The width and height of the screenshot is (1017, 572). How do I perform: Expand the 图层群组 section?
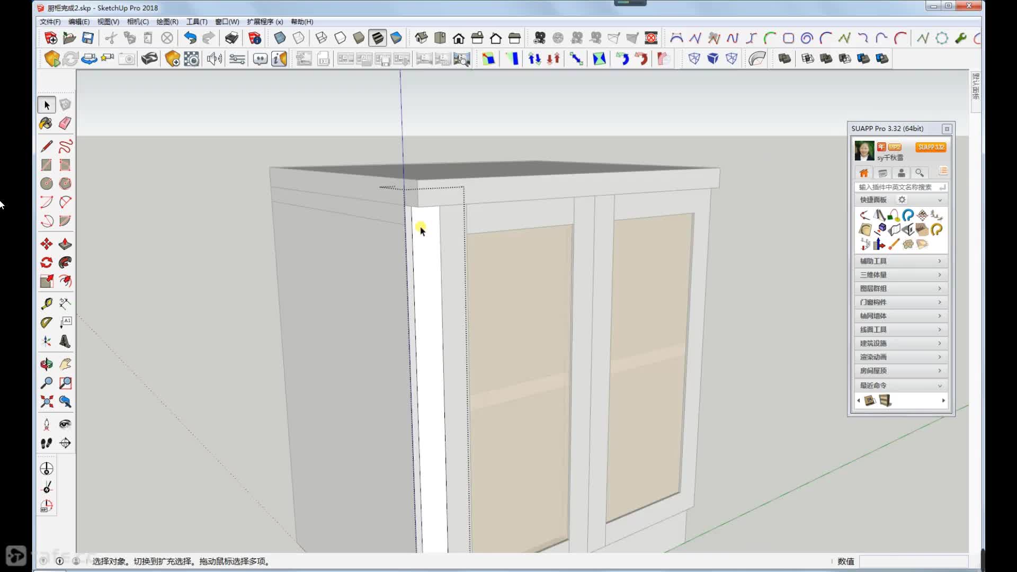(x=901, y=289)
